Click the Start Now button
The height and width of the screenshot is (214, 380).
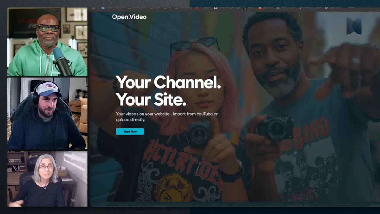[130, 131]
